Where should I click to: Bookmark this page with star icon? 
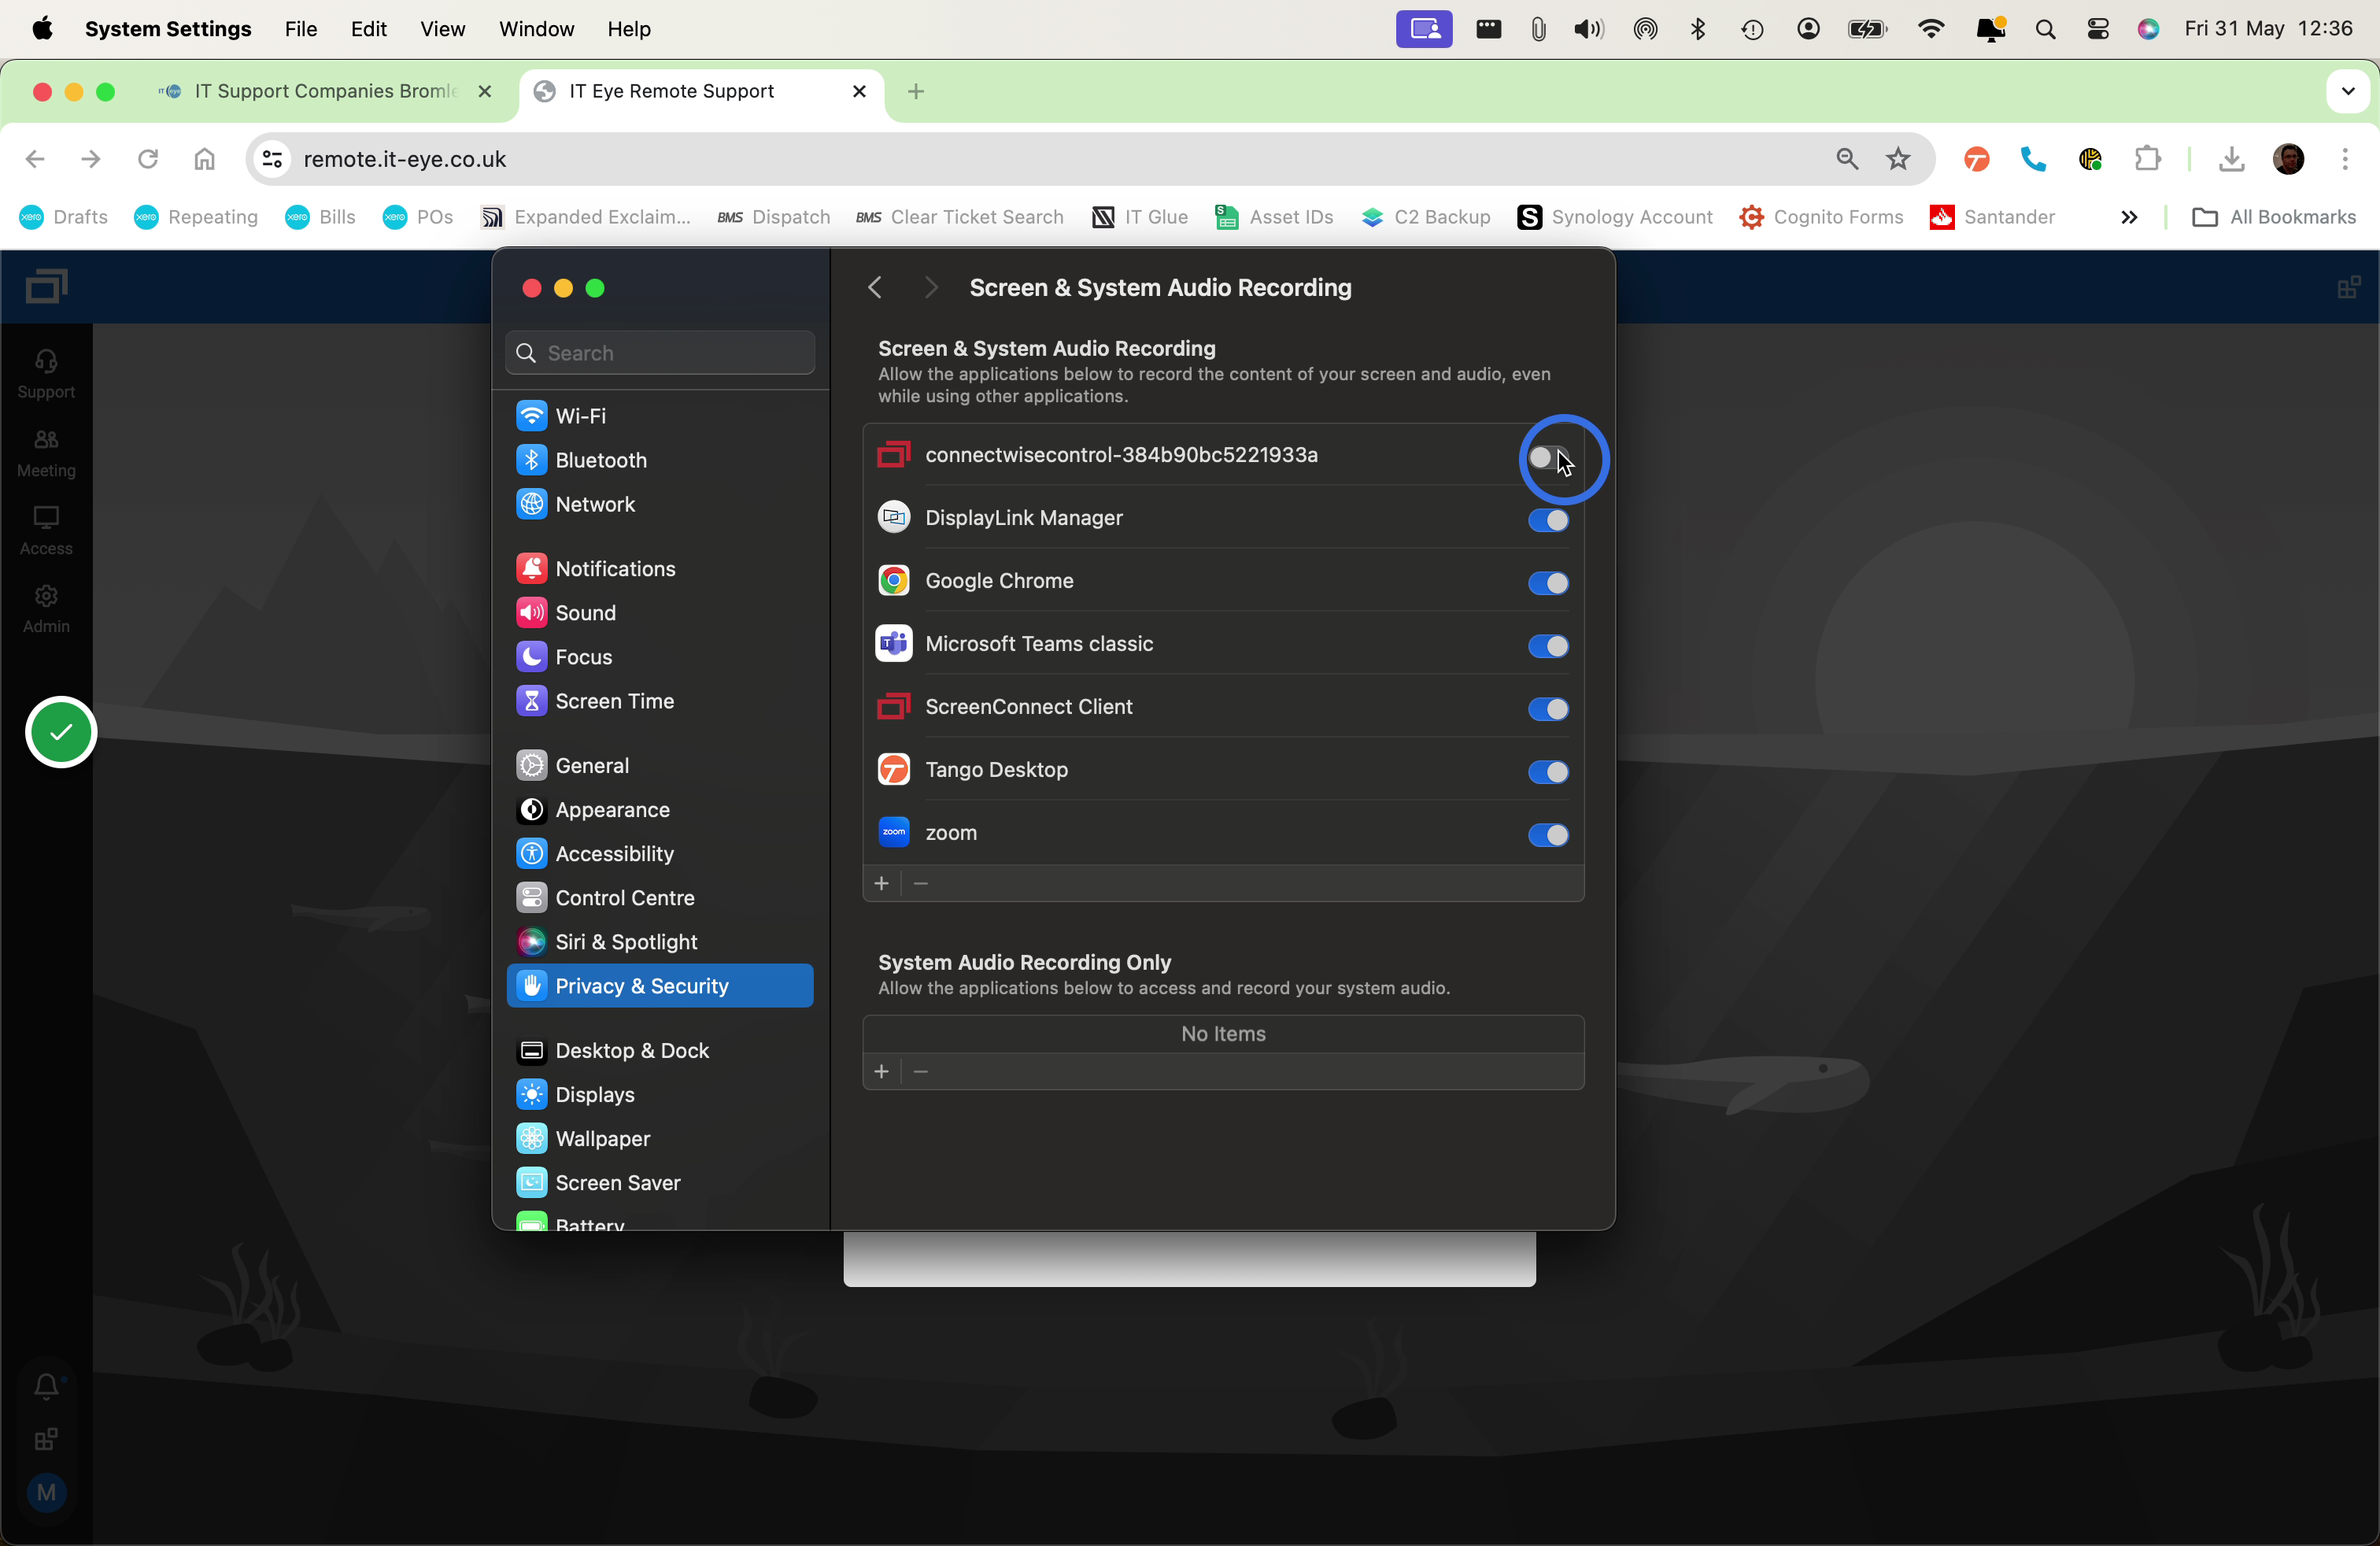[1897, 159]
